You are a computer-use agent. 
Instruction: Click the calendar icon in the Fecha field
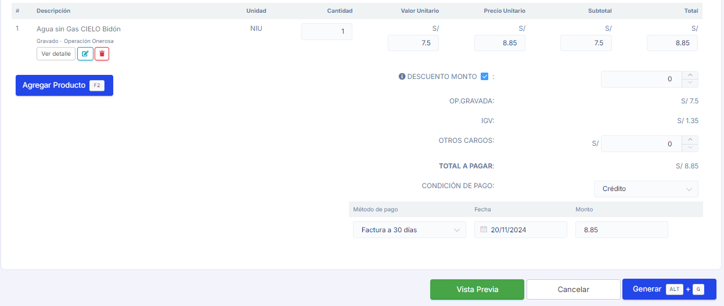(483, 230)
